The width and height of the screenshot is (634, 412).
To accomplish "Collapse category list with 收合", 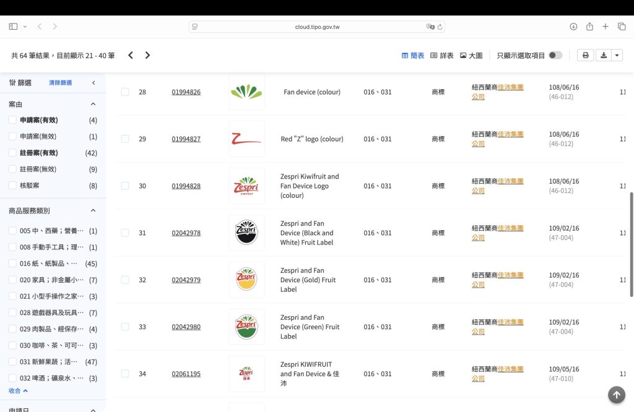I will (x=18, y=391).
